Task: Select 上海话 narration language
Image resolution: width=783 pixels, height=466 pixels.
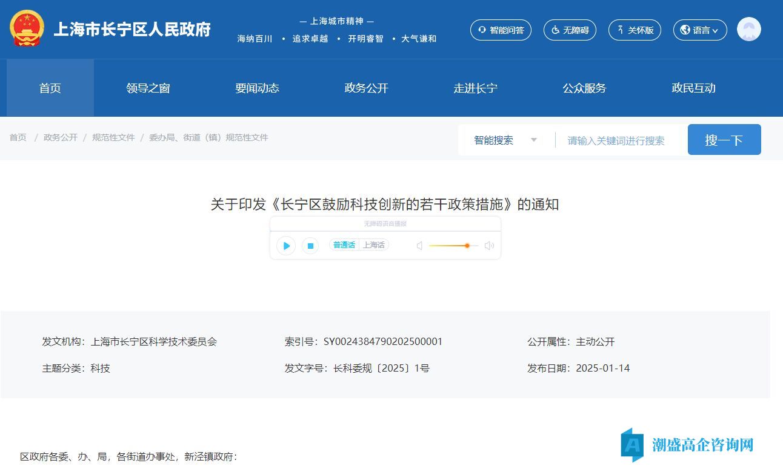Action: (374, 245)
